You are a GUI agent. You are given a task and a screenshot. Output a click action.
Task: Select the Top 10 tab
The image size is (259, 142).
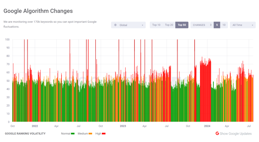pos(156,25)
